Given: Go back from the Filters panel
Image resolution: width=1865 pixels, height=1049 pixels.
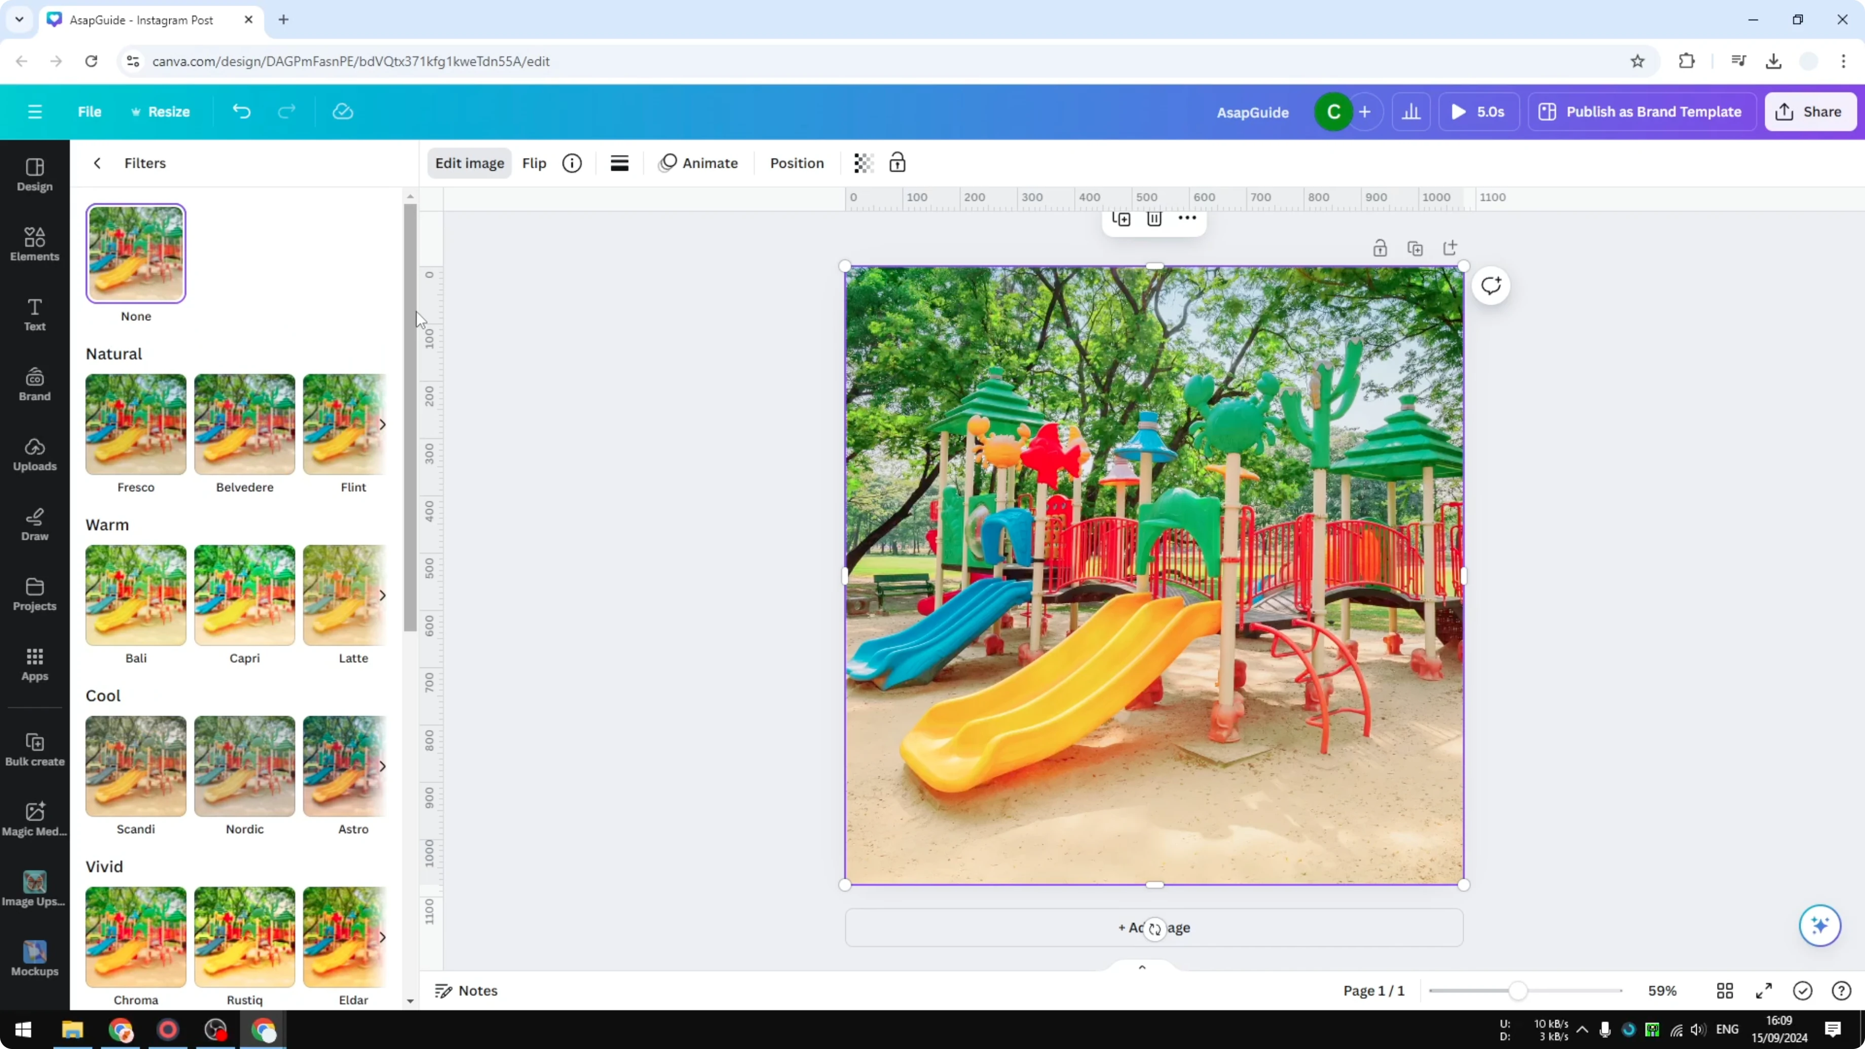Looking at the screenshot, I should tap(97, 163).
